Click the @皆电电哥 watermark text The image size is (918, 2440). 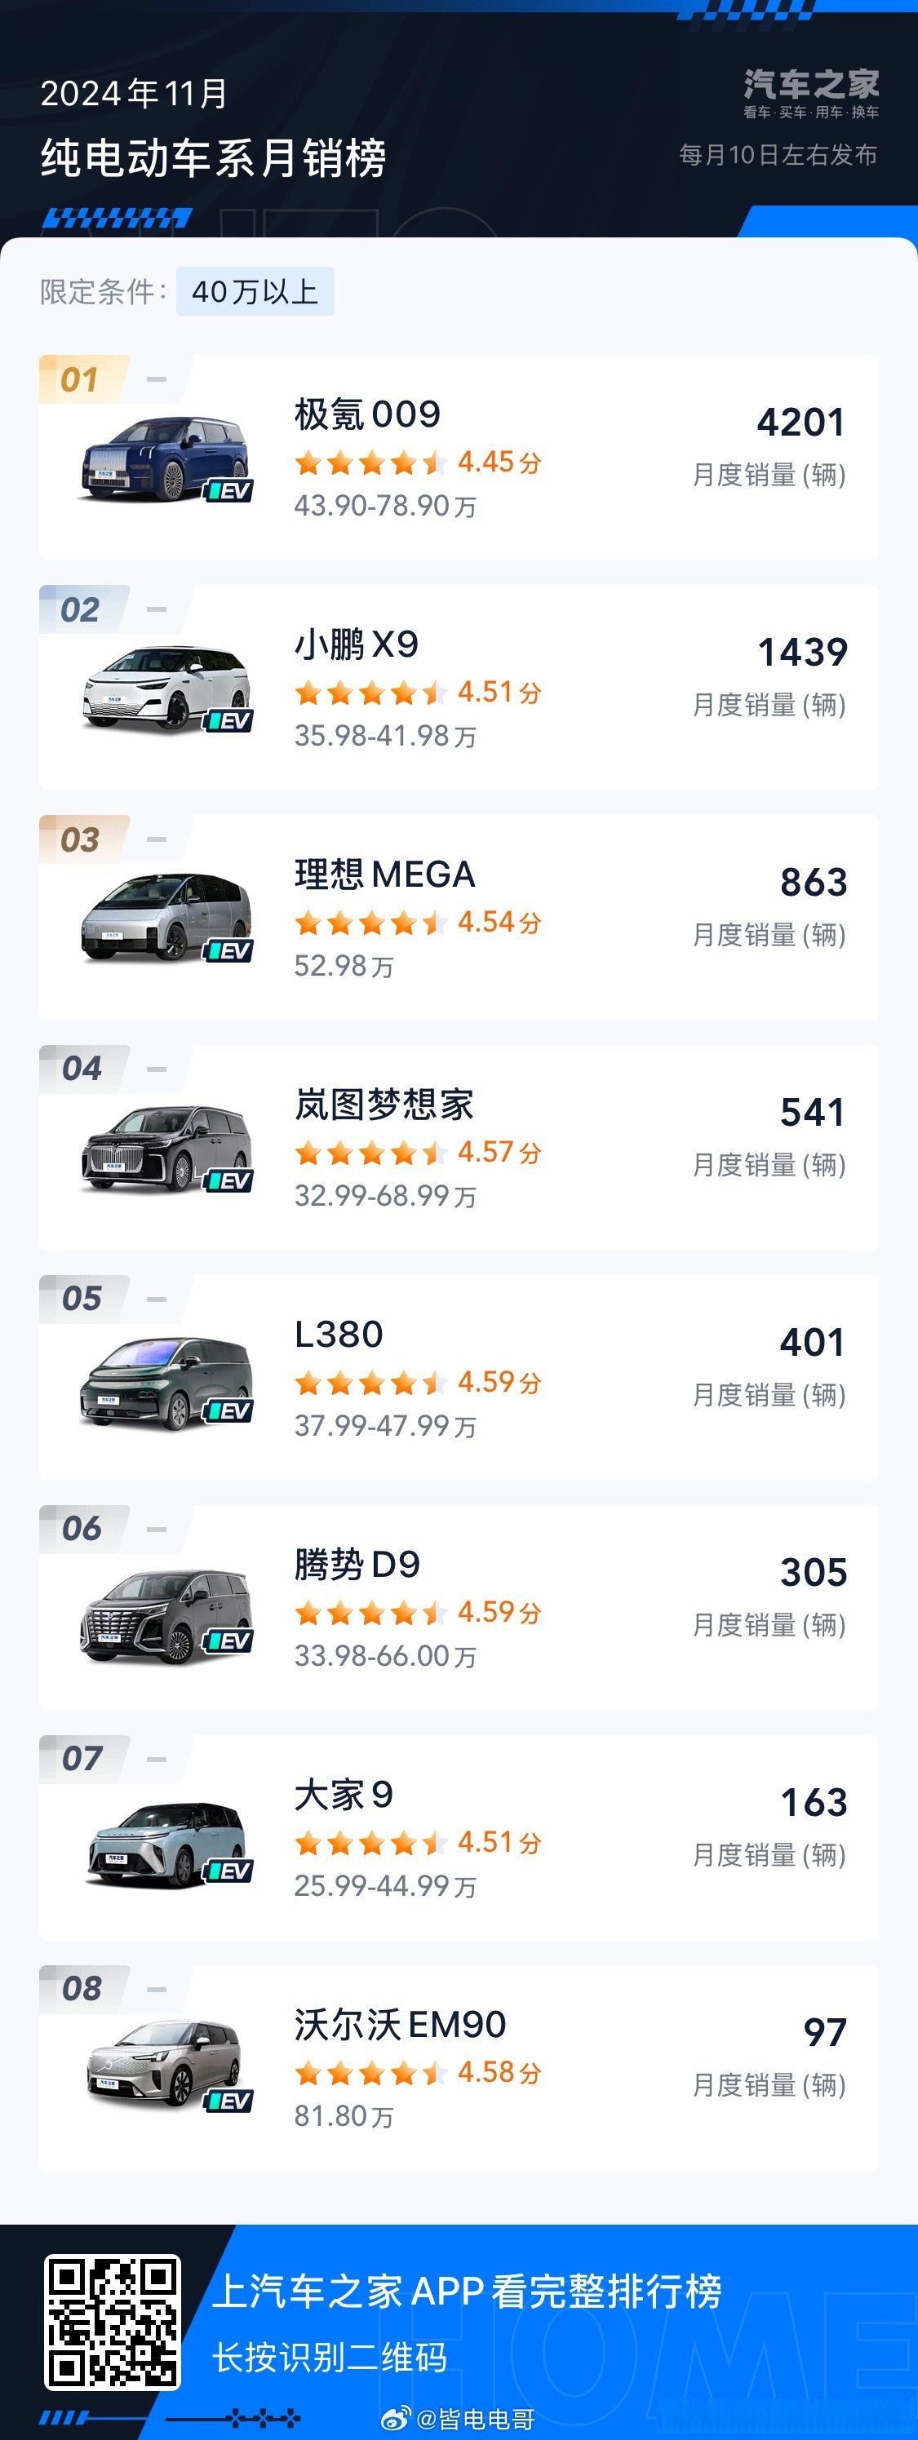476,2419
